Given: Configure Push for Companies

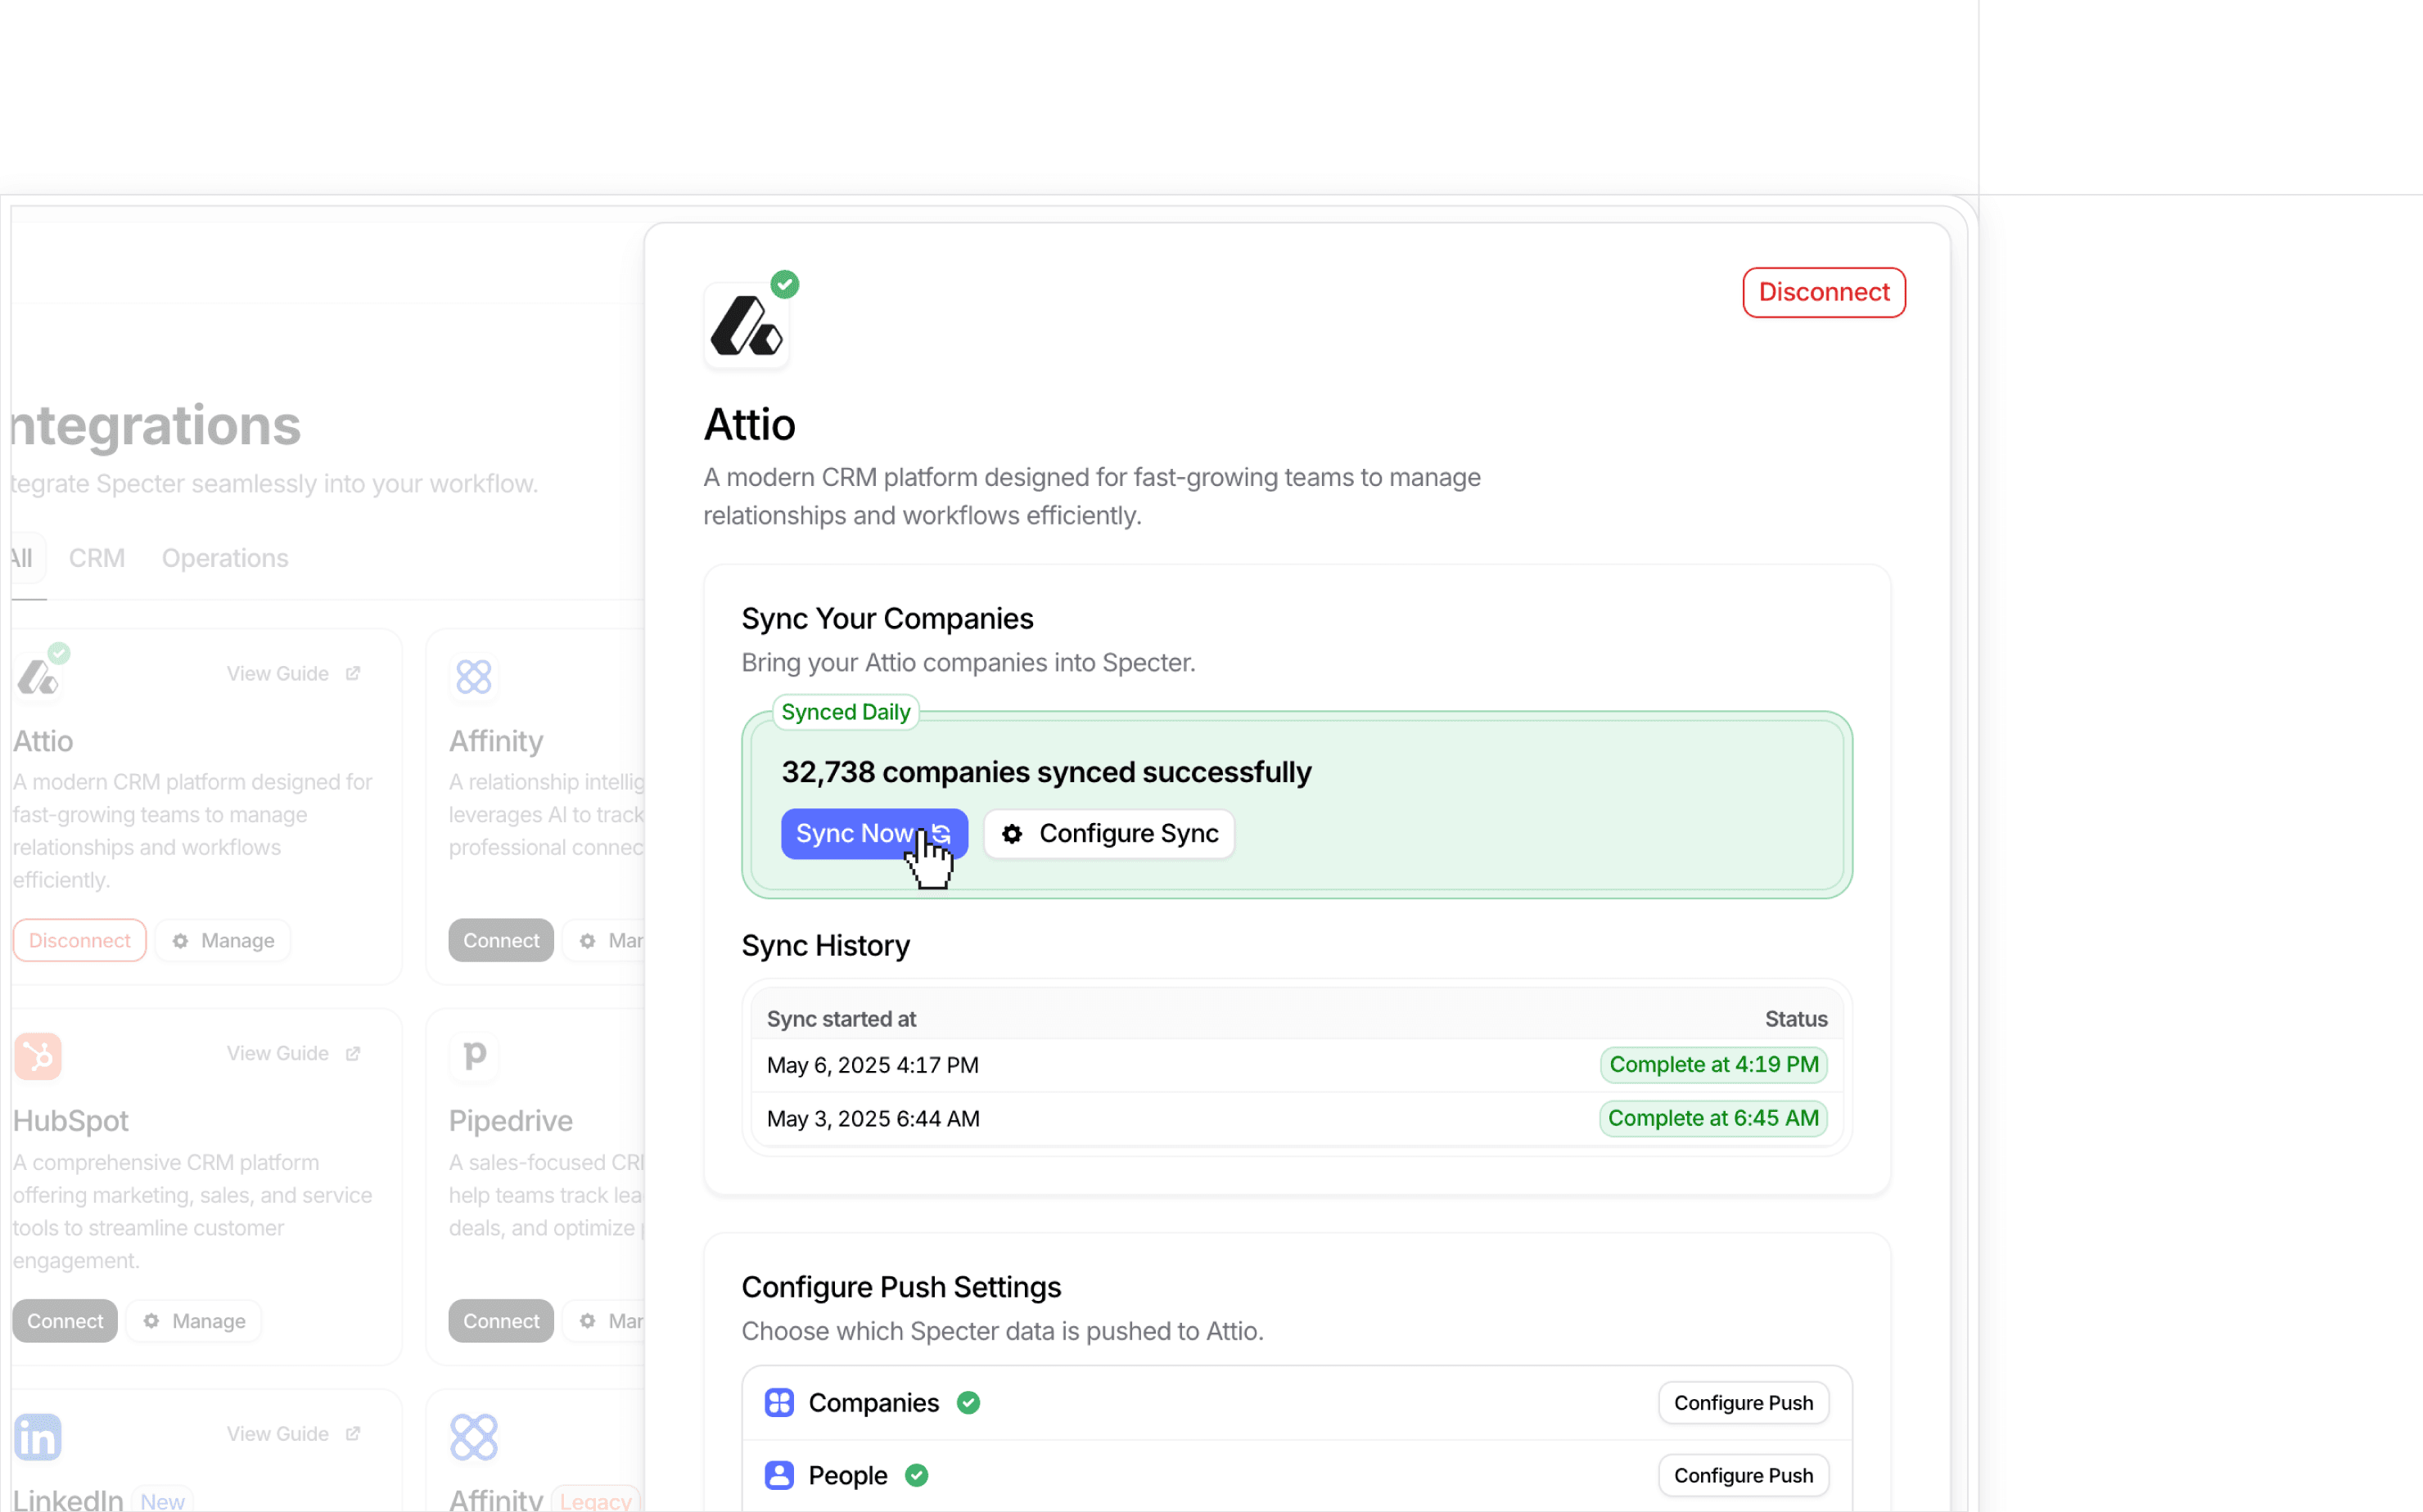Looking at the screenshot, I should [x=1743, y=1403].
